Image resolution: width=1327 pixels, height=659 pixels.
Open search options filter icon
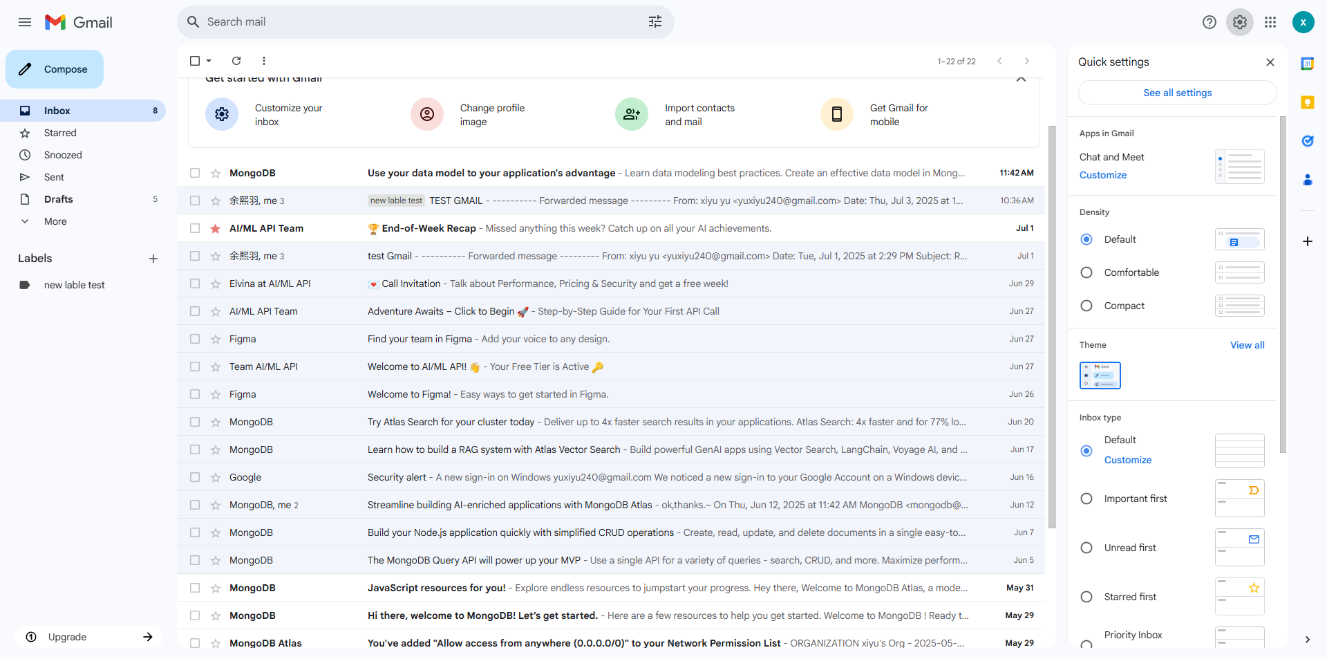coord(655,22)
